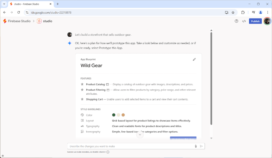Open the tab search dropdown arrow
272x158 pixels.
(x=4, y=4)
